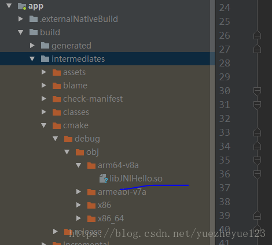Click the debug folder icon
Viewport: 272px width, 245px height.
click(x=68, y=139)
